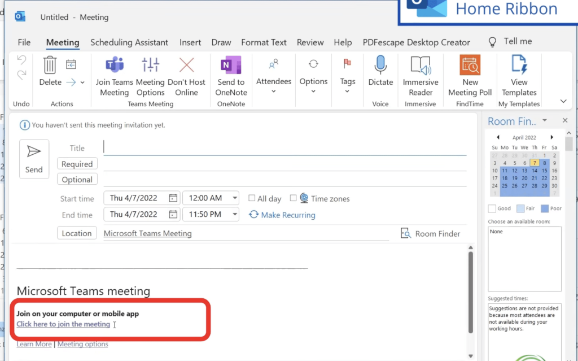This screenshot has height=361, width=578.
Task: Open dropdown arrow next to Forward
Action: click(x=82, y=82)
